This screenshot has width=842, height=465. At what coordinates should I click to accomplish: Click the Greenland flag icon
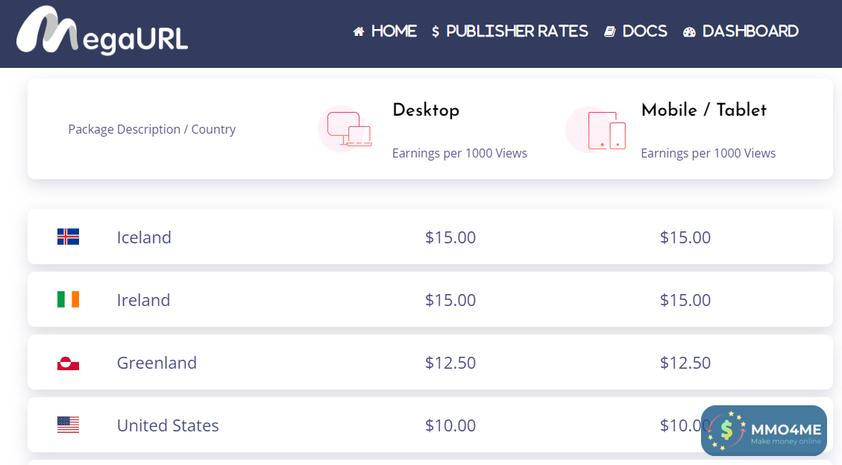(x=68, y=363)
